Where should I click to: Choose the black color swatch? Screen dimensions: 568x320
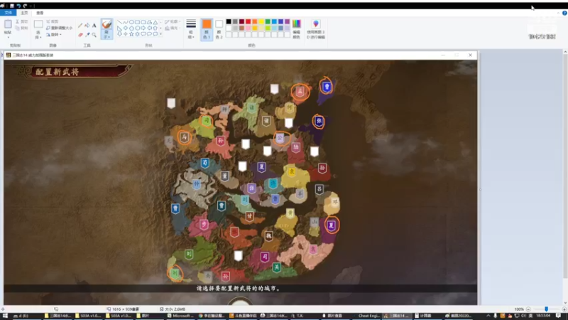228,22
